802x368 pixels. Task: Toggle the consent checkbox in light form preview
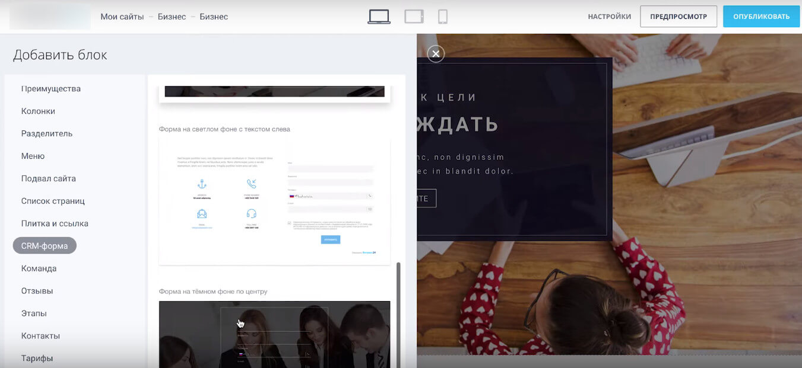point(289,223)
